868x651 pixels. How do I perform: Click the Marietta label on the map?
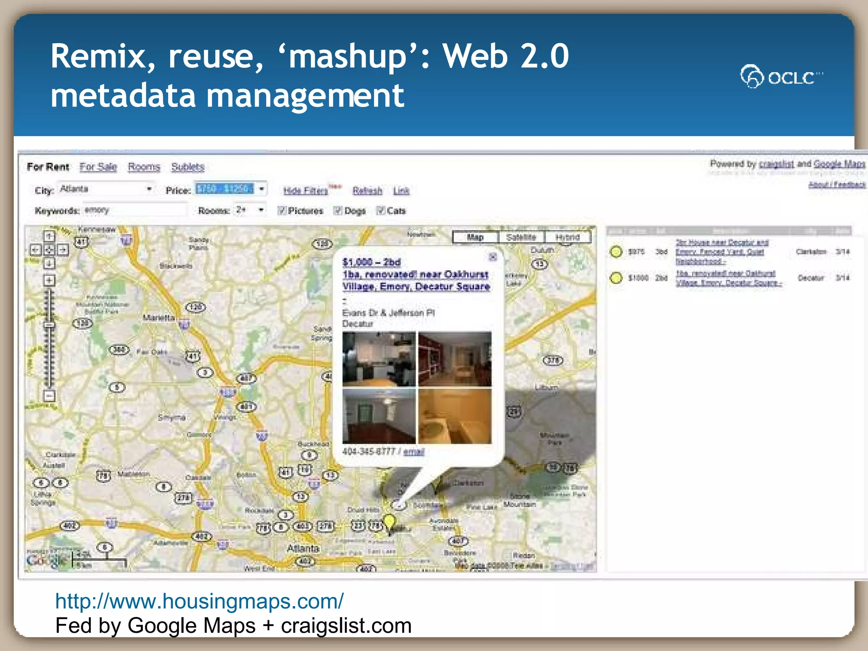159,317
